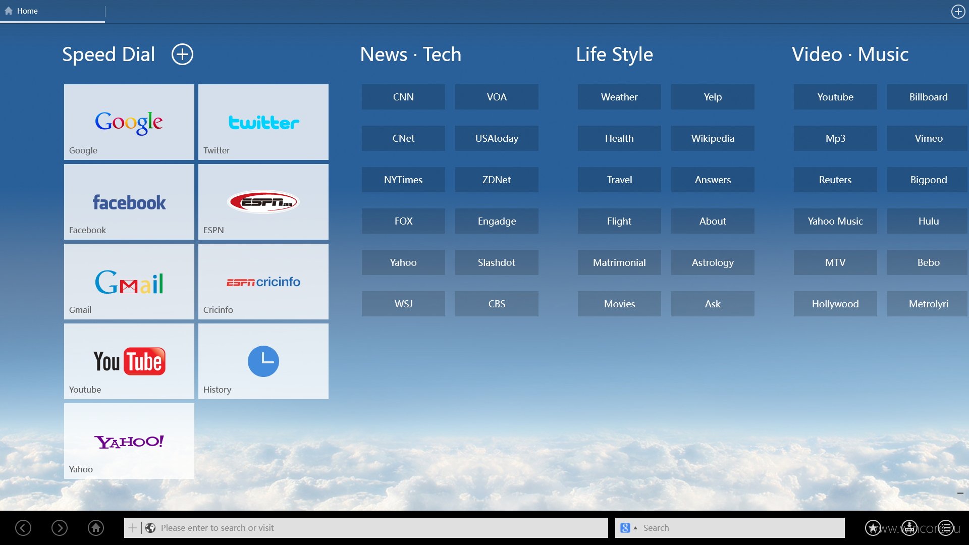Open the NYTimes button
This screenshot has height=545, width=969.
pyautogui.click(x=403, y=180)
